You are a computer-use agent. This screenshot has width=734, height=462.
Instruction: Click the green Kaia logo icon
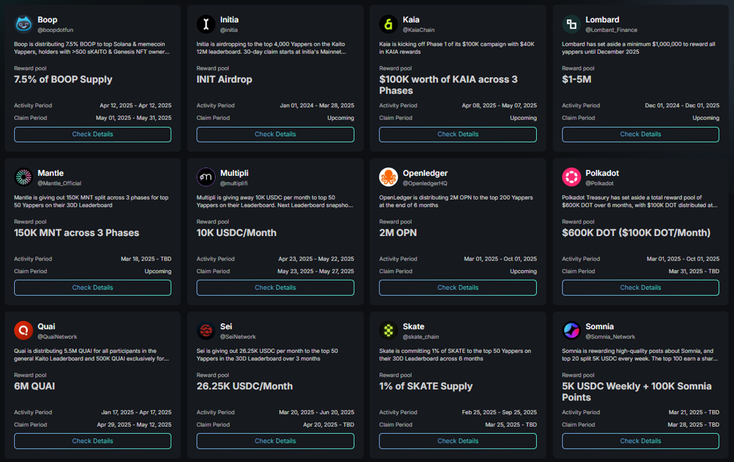tap(389, 24)
